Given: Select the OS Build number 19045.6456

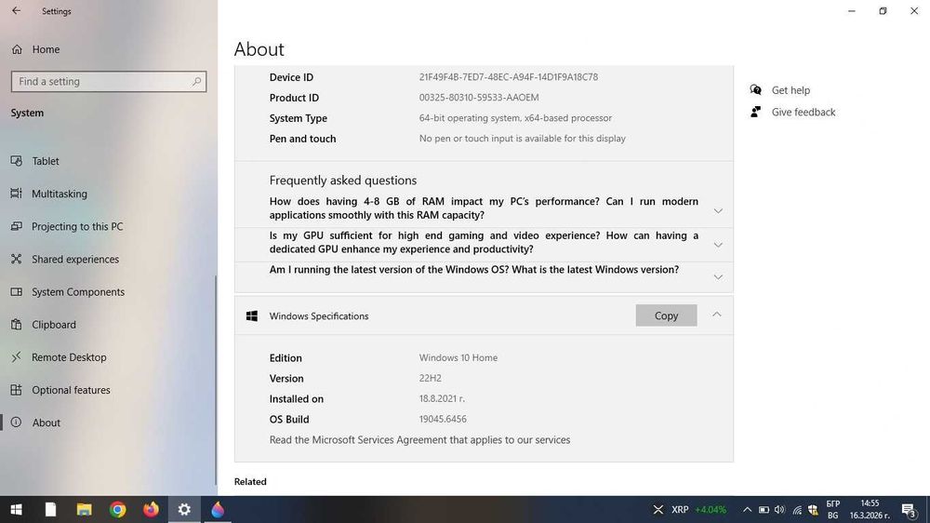Looking at the screenshot, I should 443,419.
